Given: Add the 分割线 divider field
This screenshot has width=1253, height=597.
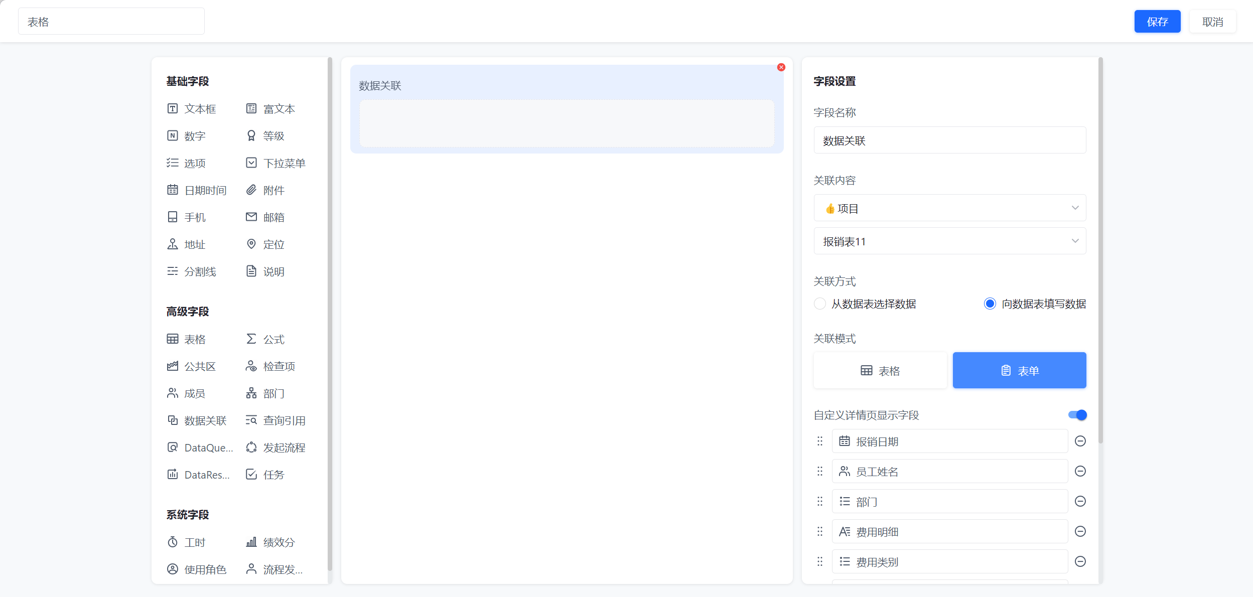Looking at the screenshot, I should [x=192, y=271].
